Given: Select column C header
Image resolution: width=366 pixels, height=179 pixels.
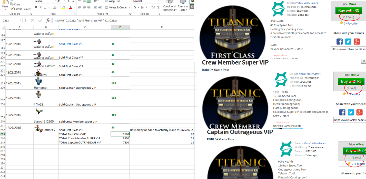Looking at the screenshot, I should coord(85,27).
